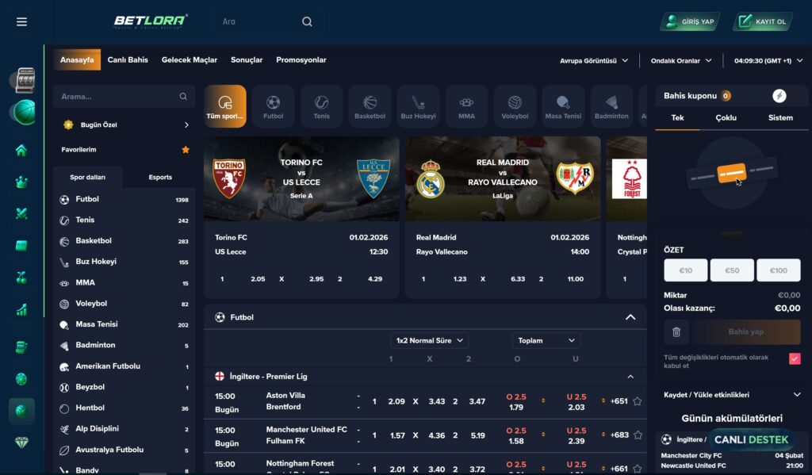The image size is (812, 475).
Task: Click the Favorilerim star icon
Action: click(x=186, y=150)
